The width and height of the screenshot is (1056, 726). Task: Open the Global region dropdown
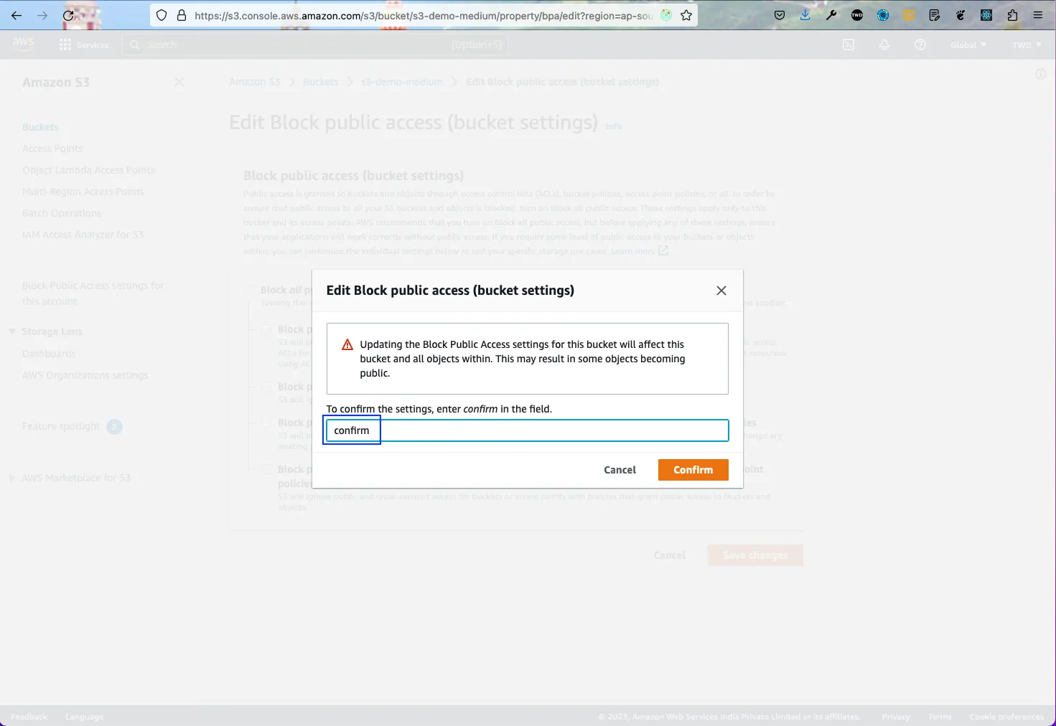click(x=968, y=44)
